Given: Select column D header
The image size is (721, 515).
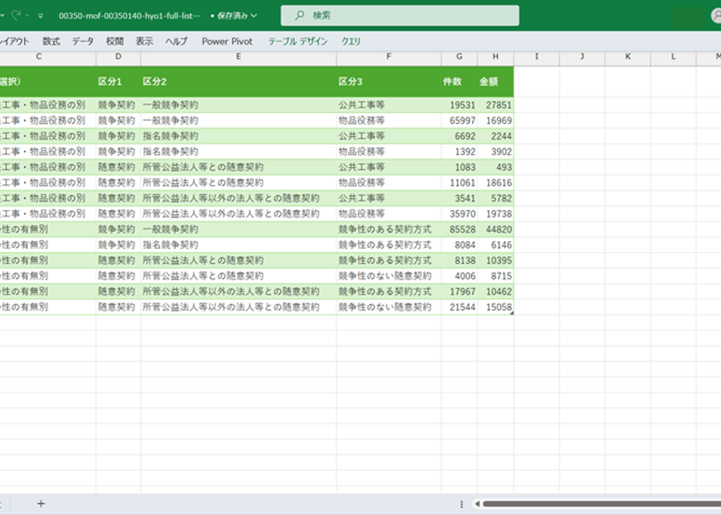Looking at the screenshot, I should coord(118,56).
